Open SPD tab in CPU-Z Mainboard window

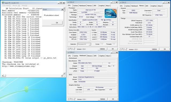tap(95, 56)
